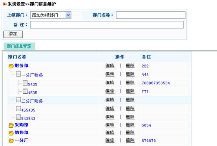
Task: Select the 4535 tree node
Action: coord(33,93)
